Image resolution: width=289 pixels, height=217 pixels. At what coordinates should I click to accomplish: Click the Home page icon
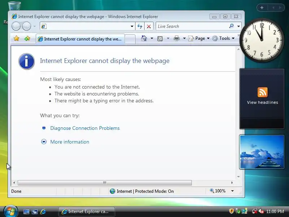[144, 38]
